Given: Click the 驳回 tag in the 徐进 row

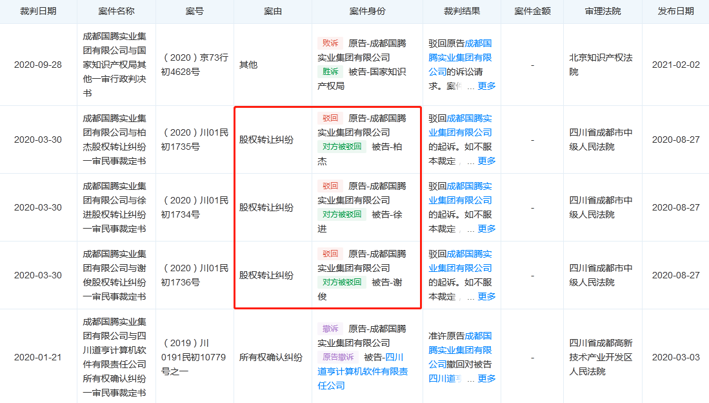Looking at the screenshot, I should [330, 186].
